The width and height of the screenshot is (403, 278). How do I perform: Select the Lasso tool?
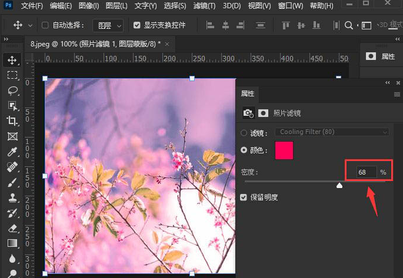coord(12,91)
